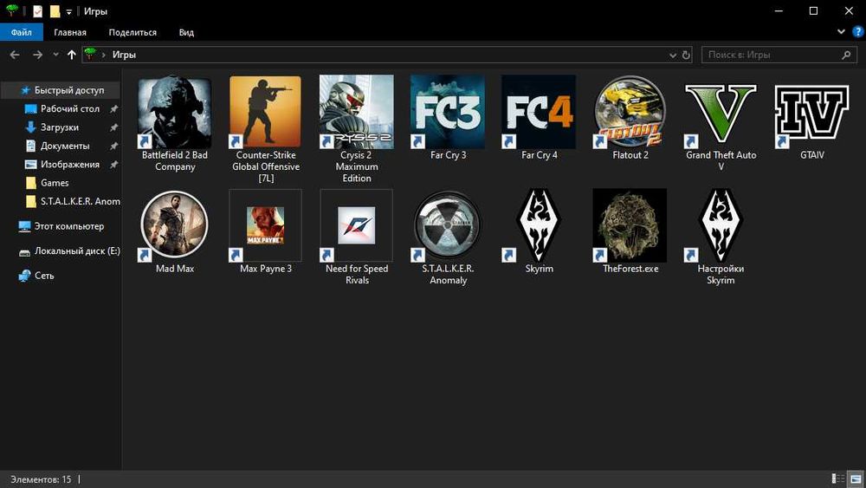Click the new folder quick access icon
866x488 pixels.
55,11
